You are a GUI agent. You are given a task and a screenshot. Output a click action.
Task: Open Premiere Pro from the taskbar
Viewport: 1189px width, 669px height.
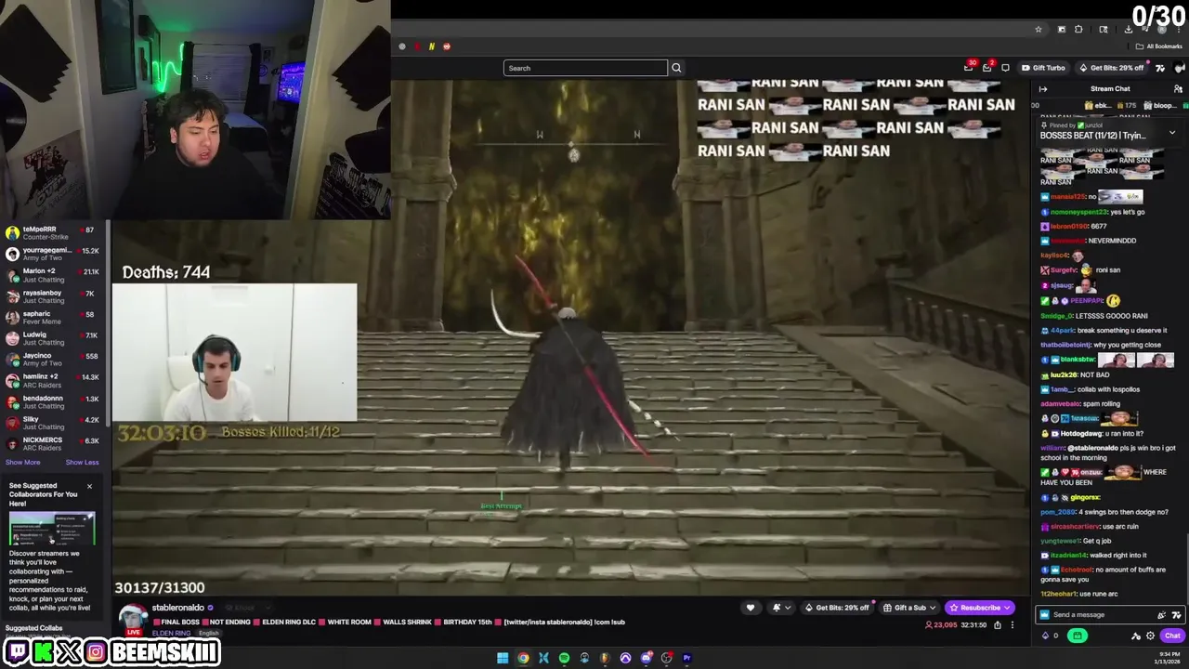pos(686,658)
